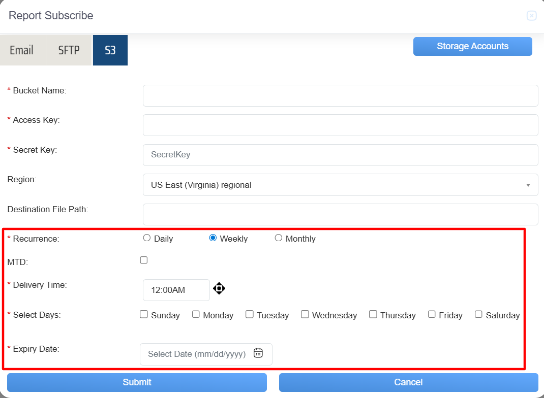Open the Region dropdown
The width and height of the screenshot is (544, 398).
pos(340,185)
